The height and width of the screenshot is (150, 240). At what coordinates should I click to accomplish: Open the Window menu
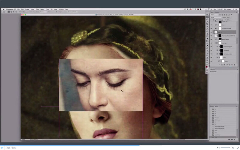click(61, 9)
